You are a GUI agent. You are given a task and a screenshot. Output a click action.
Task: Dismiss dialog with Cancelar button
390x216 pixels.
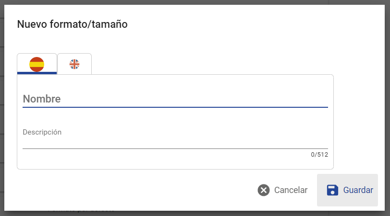(x=282, y=190)
